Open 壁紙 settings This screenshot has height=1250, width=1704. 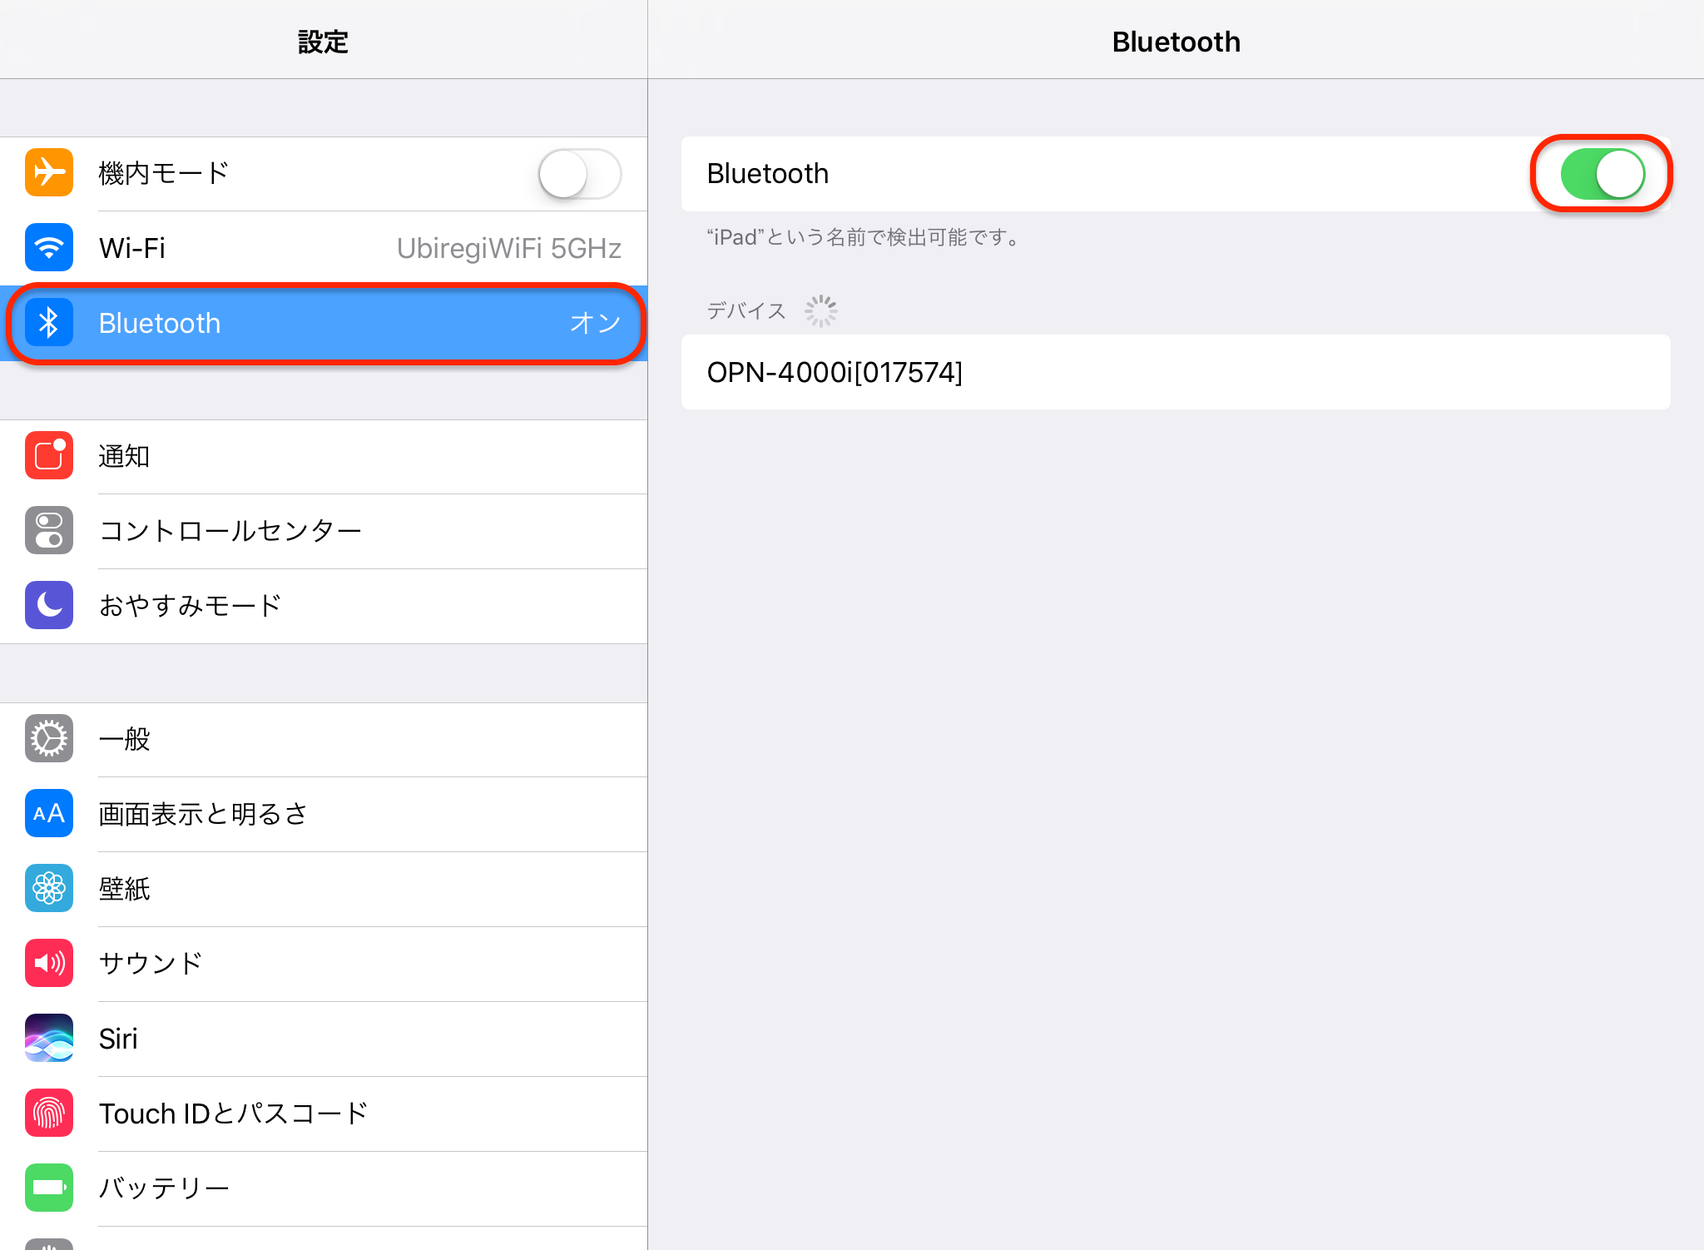324,889
